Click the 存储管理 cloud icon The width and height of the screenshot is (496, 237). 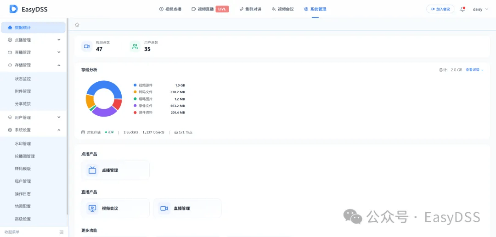coord(10,65)
